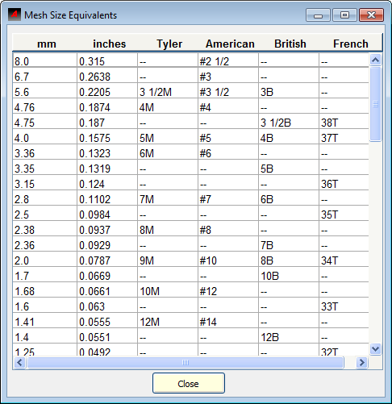The height and width of the screenshot is (404, 392).
Task: Click the horizontal scrollbar thumb
Action: (x=186, y=363)
